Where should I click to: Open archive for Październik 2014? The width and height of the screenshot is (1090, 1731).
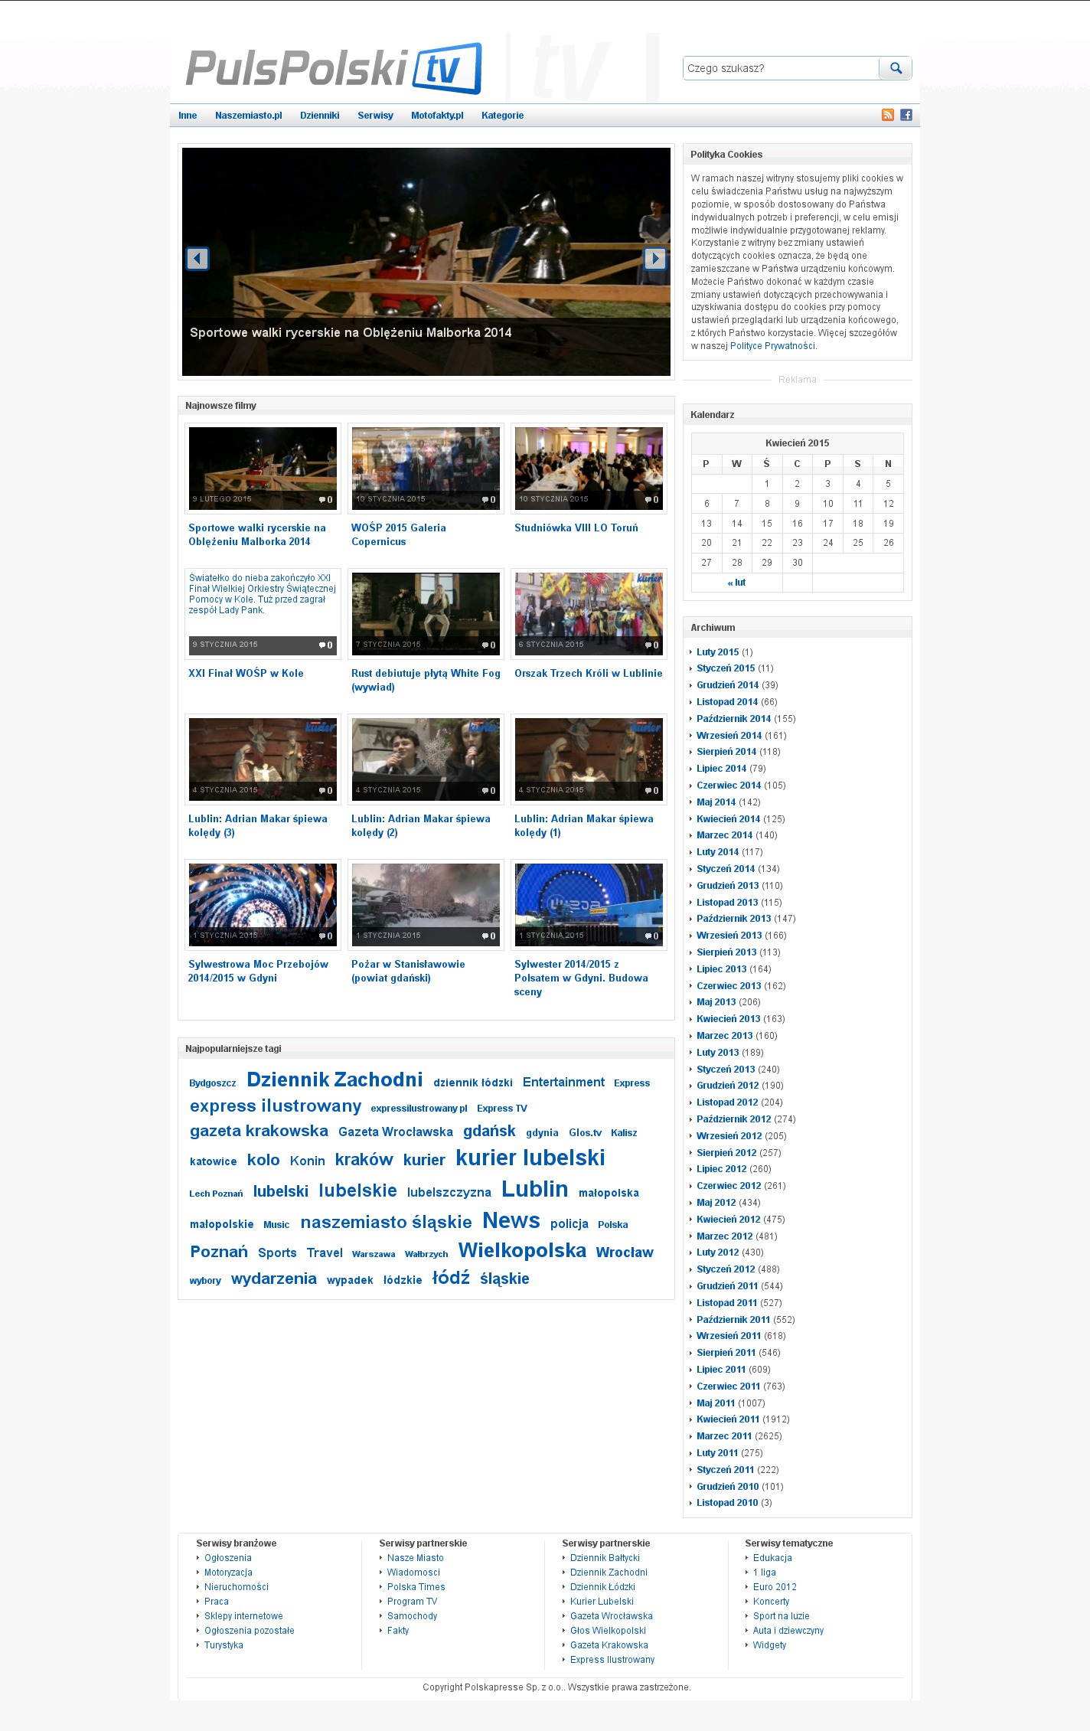[733, 719]
